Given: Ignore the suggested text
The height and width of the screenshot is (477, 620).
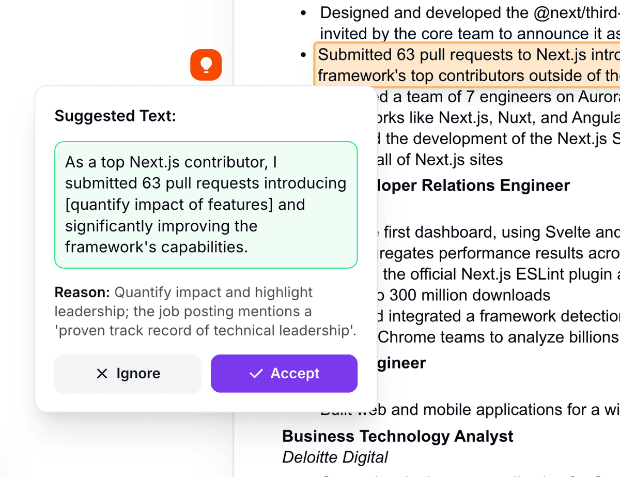Looking at the screenshot, I should click(x=128, y=373).
